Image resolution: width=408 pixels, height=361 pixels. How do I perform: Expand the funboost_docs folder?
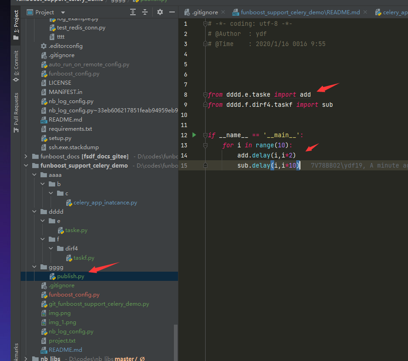click(x=26, y=156)
